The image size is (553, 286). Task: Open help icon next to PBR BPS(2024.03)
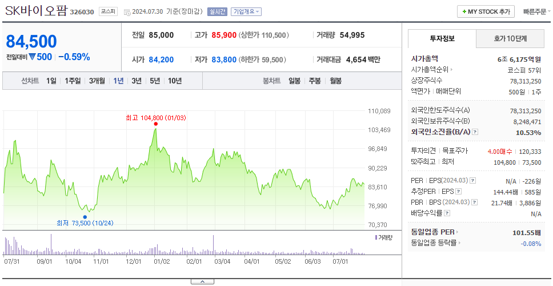(x=475, y=202)
